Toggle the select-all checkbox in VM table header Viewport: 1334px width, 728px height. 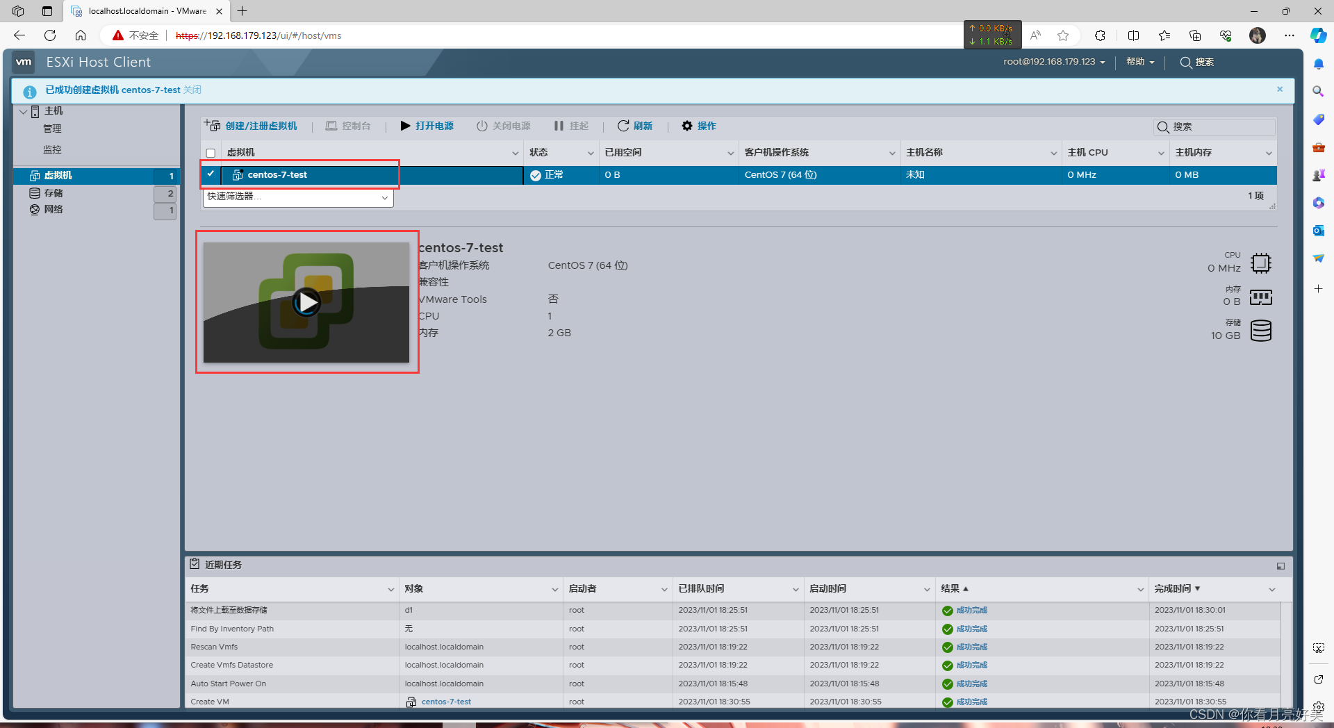pyautogui.click(x=211, y=153)
